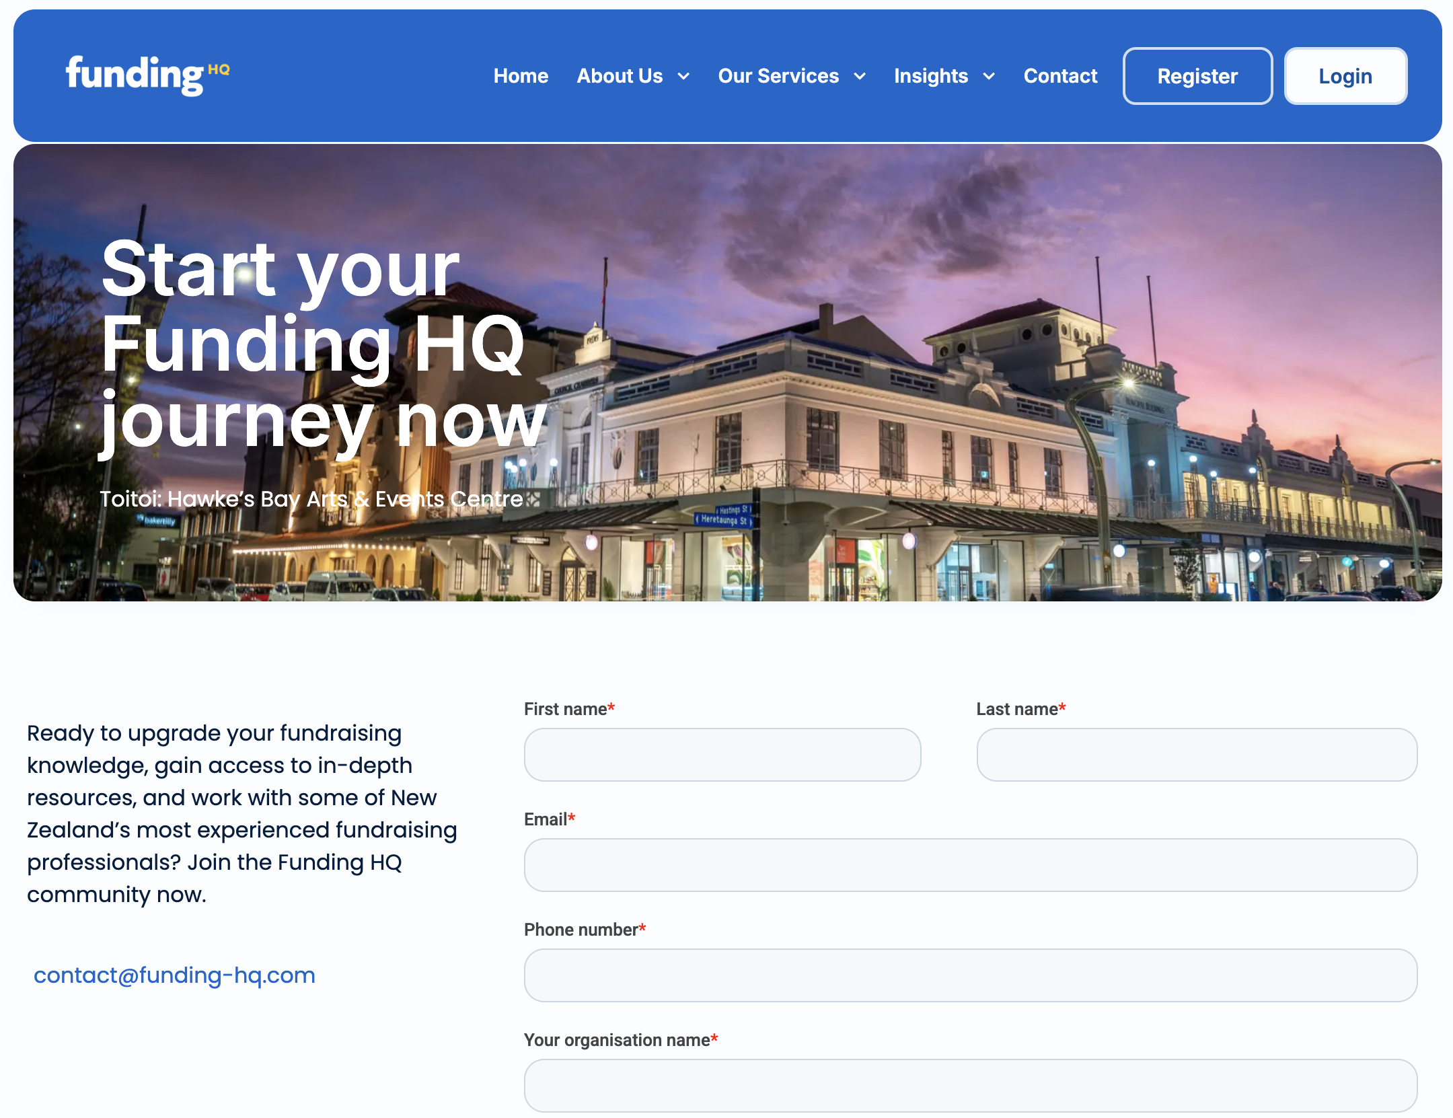Open the Our Services menu item
Image resolution: width=1453 pixels, height=1118 pixels.
[778, 76]
